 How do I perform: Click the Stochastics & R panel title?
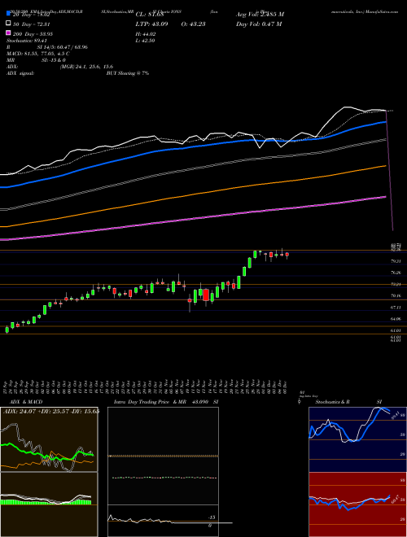click(332, 402)
